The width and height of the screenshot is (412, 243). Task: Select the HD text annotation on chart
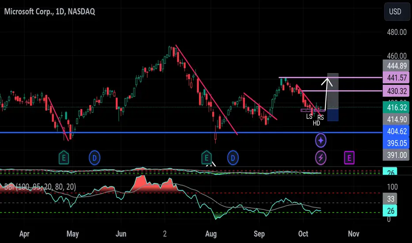tap(317, 123)
